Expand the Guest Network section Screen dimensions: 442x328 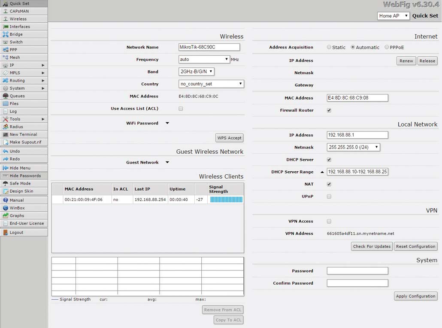tap(167, 162)
